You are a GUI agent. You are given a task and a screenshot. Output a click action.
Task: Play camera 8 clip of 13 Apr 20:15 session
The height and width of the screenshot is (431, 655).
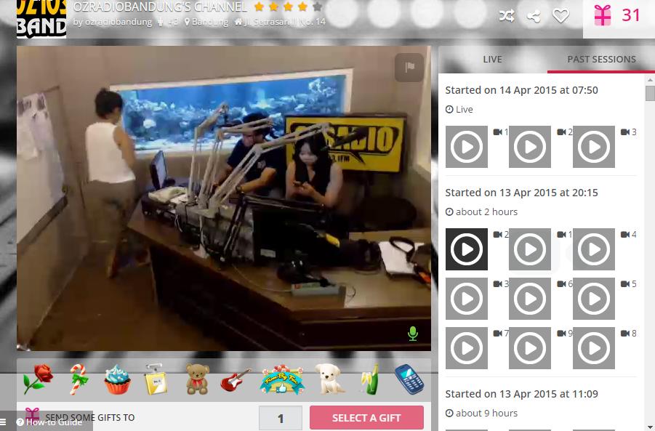594,348
